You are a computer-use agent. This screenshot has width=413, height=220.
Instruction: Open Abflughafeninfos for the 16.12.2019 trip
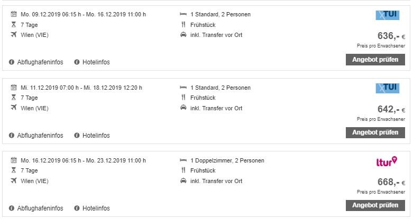pyautogui.click(x=36, y=208)
